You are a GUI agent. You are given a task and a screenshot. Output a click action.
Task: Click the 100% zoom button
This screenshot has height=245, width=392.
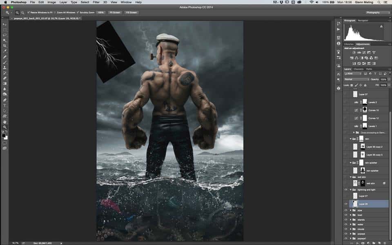(x=100, y=13)
